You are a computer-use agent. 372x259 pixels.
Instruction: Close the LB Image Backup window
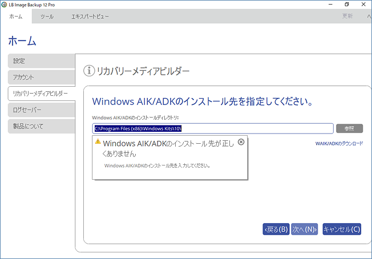tap(363, 5)
